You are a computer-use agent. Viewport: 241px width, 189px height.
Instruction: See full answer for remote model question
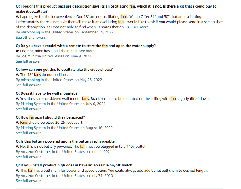pyautogui.click(x=28, y=61)
